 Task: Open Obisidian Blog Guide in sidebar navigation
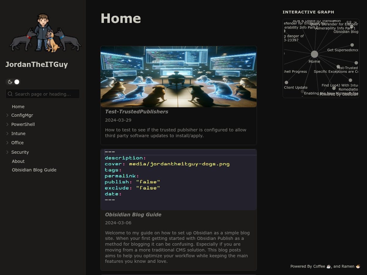point(34,170)
